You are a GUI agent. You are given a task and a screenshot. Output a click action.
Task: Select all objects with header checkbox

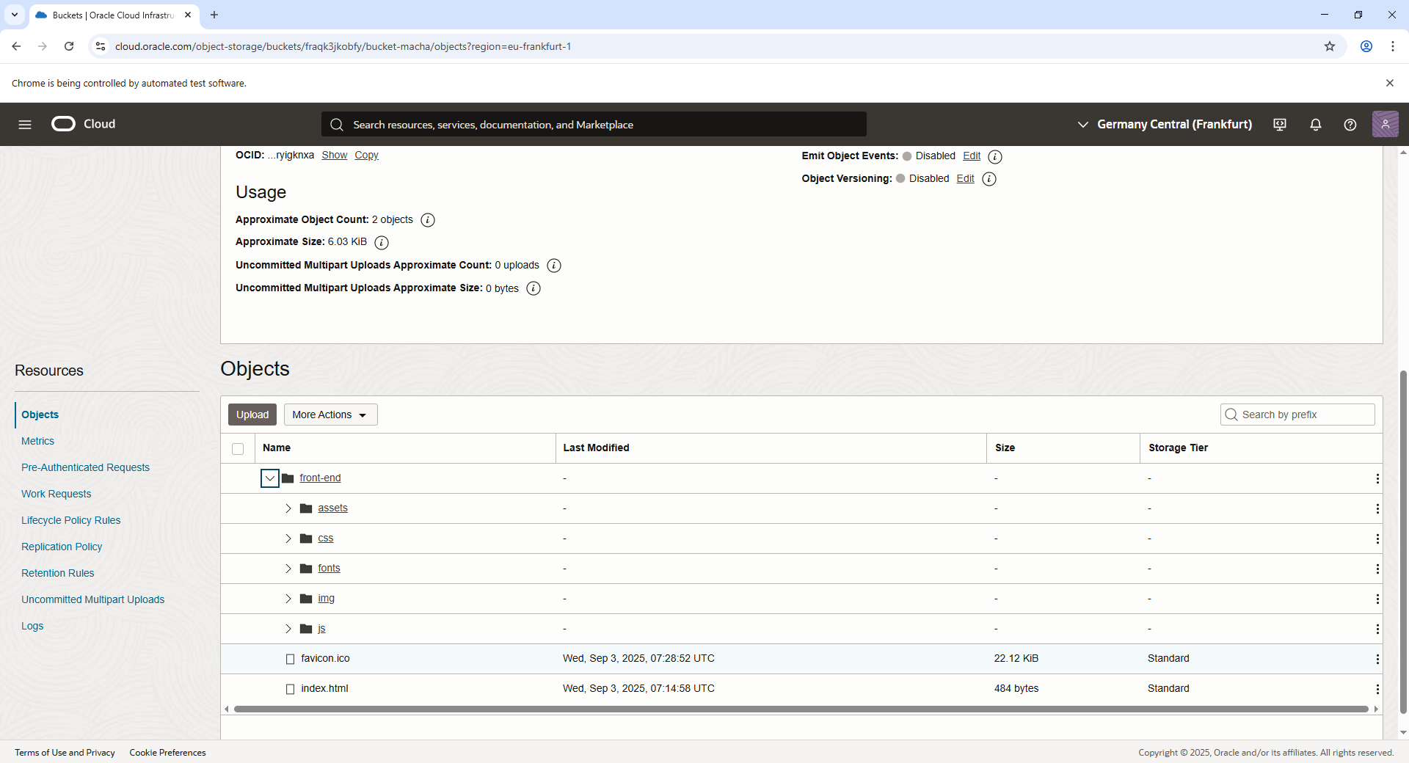coord(238,448)
